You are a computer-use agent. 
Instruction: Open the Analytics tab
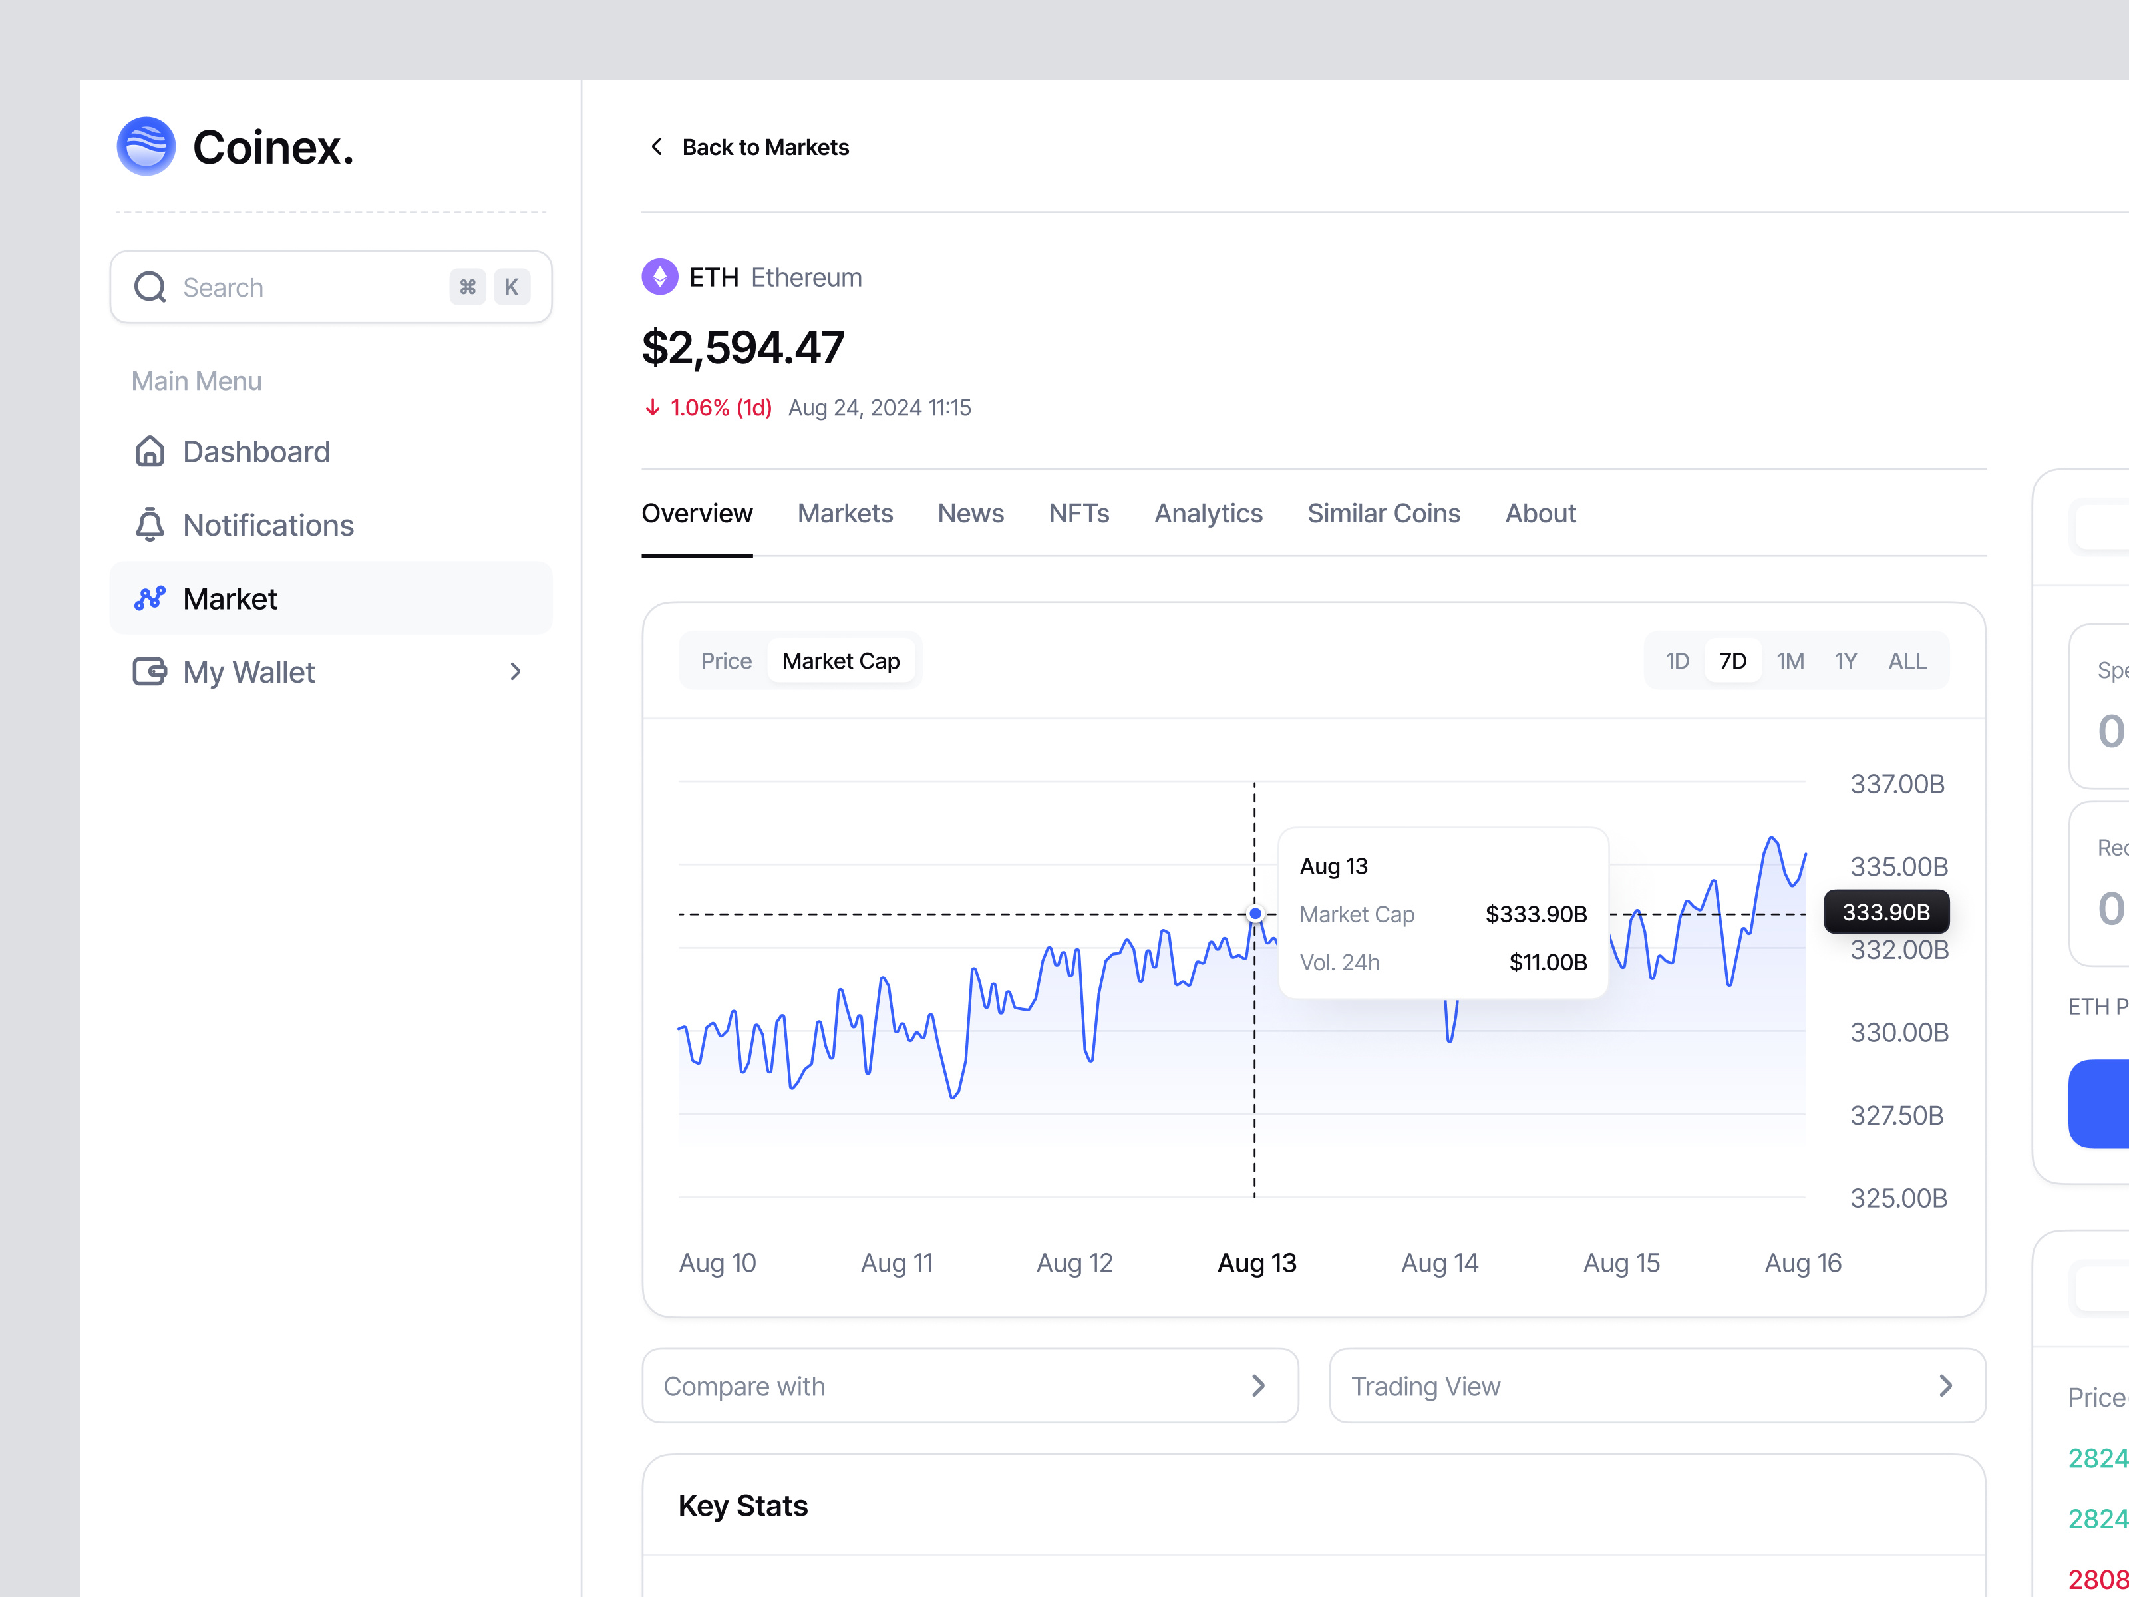pos(1208,514)
